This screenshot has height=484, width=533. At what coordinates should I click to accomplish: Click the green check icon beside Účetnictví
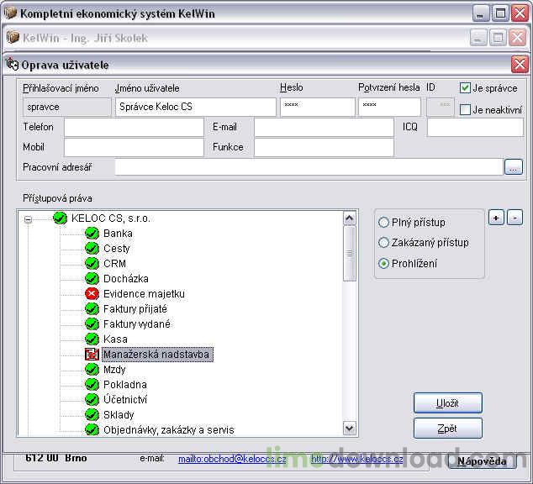(x=92, y=400)
